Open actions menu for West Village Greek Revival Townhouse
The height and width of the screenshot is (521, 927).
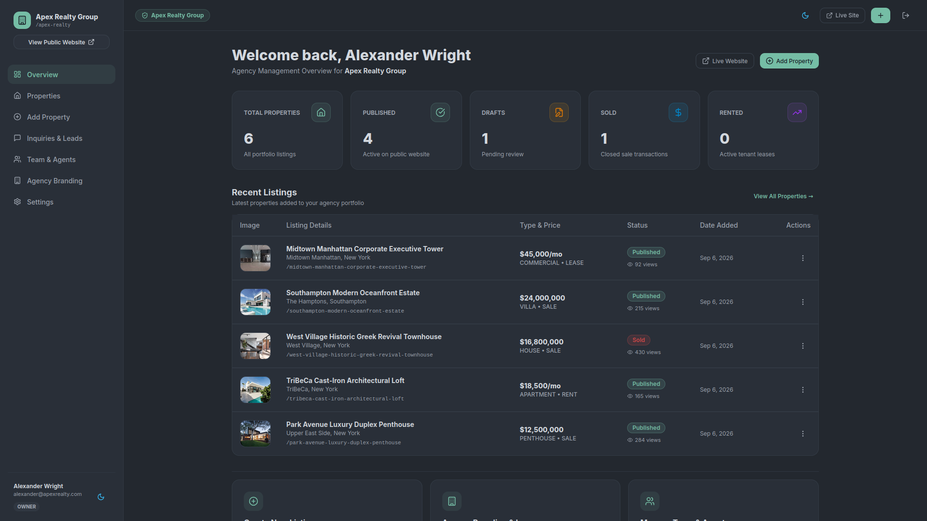pos(803,346)
